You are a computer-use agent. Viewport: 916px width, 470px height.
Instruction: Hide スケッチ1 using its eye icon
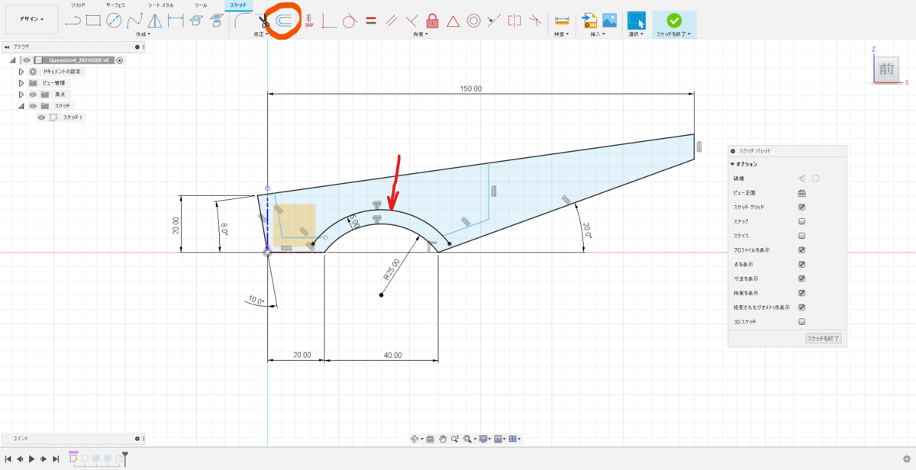41,117
